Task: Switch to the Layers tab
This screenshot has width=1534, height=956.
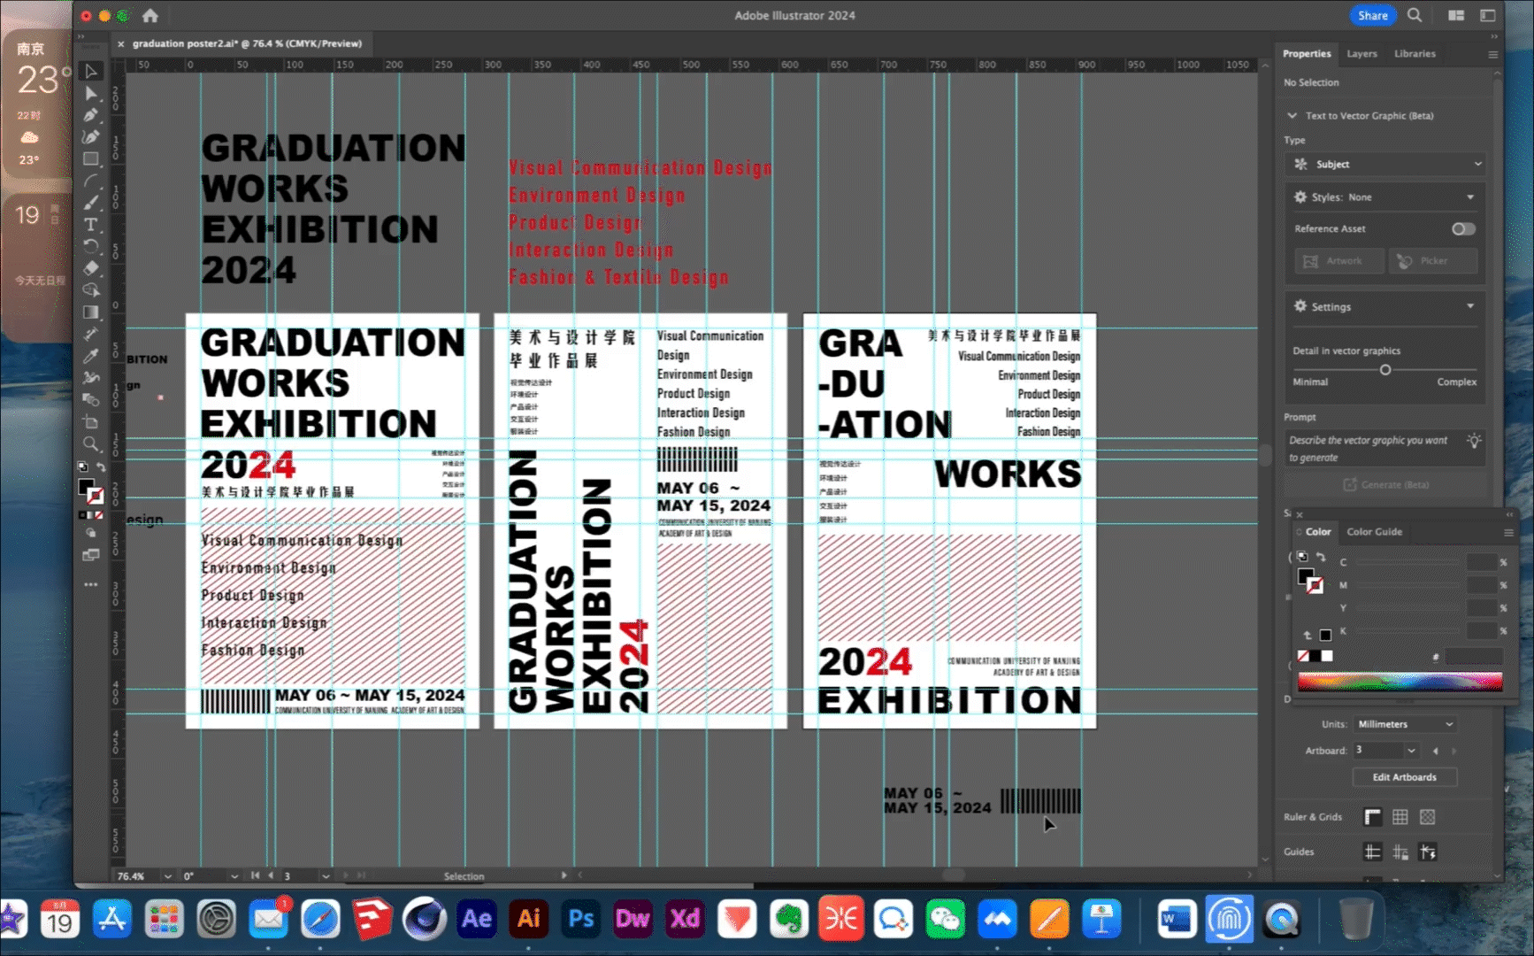Action: pyautogui.click(x=1361, y=54)
